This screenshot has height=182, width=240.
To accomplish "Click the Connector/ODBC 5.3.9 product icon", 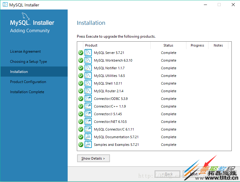I will [x=88, y=99].
